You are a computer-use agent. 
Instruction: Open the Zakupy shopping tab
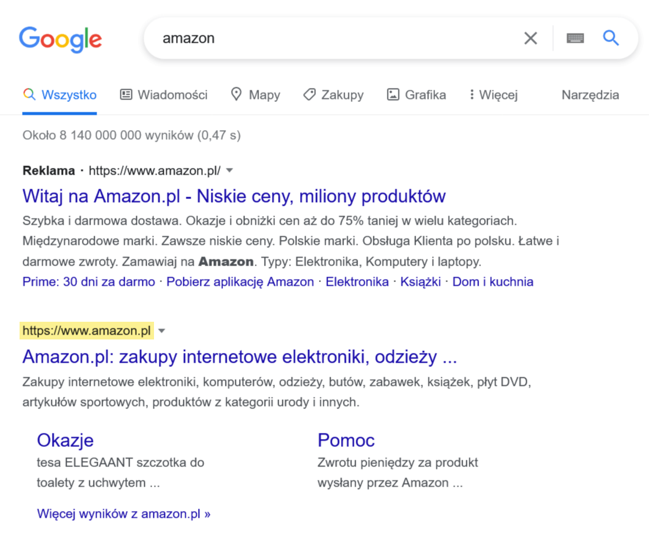click(x=334, y=95)
